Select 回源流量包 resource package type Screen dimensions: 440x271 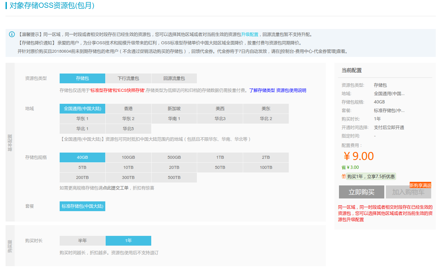[174, 78]
